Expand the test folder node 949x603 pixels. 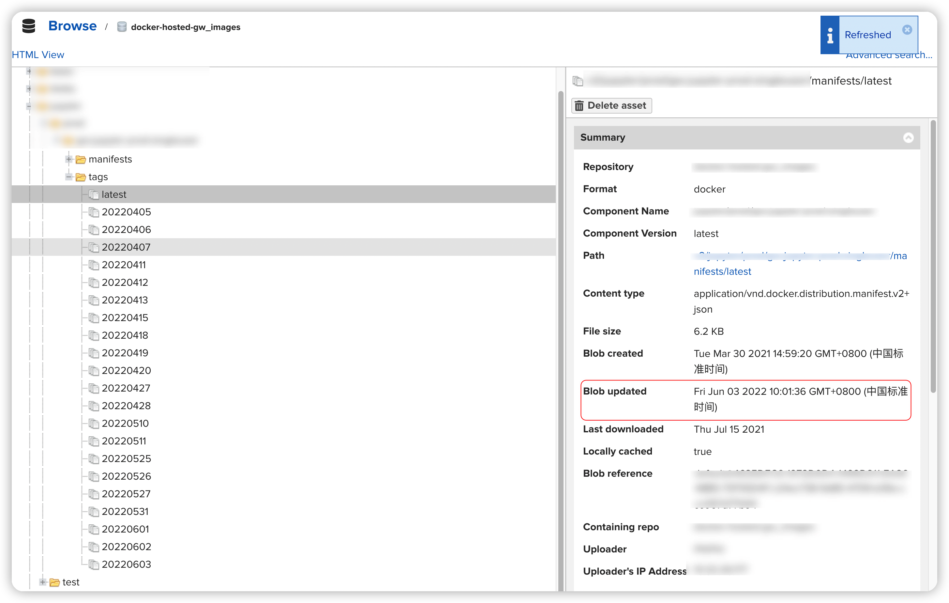click(43, 582)
